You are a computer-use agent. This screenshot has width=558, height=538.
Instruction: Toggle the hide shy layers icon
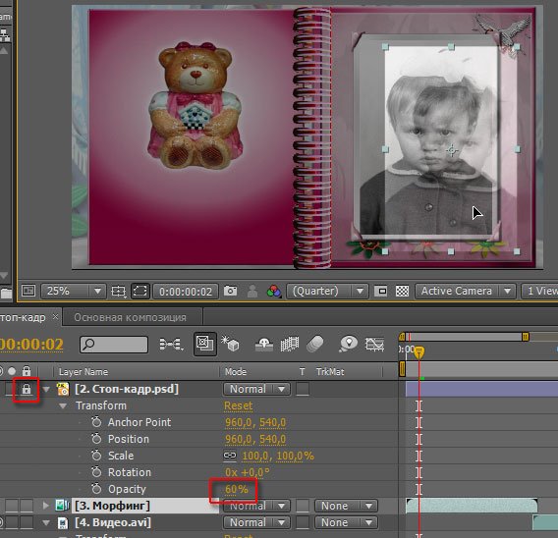[263, 345]
